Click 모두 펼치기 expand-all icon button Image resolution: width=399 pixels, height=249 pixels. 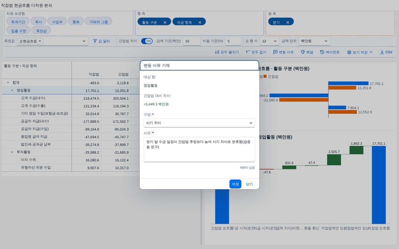[227, 52]
